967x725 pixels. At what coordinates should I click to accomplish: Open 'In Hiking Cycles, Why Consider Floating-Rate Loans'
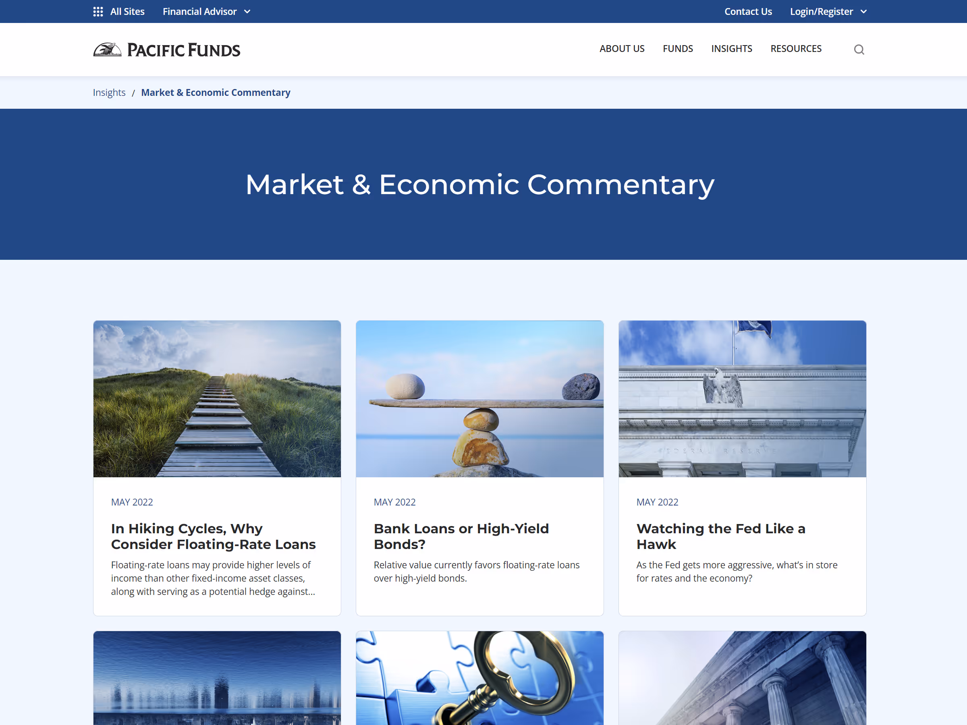click(x=213, y=536)
